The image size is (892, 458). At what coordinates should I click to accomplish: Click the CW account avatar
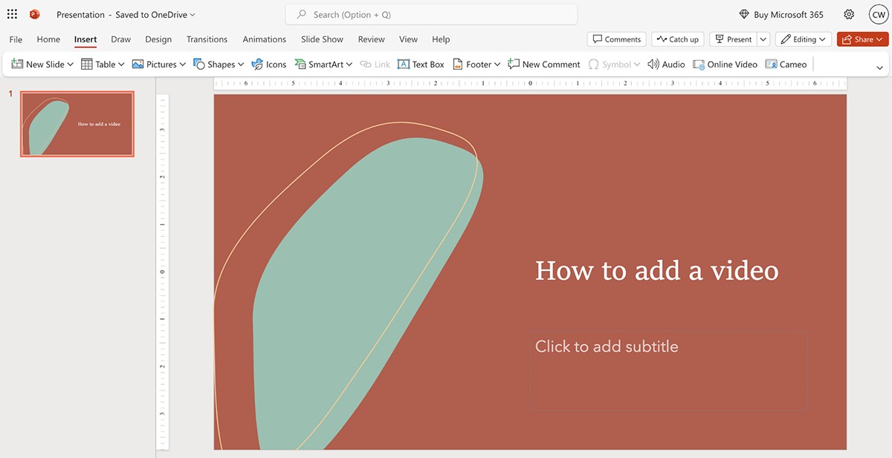coord(877,14)
